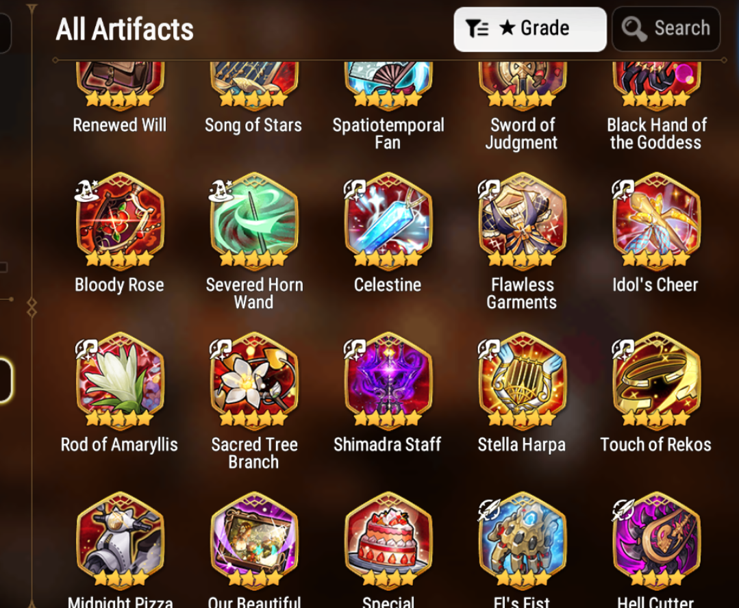739x608 pixels.
Task: Choose the Stella Harpa artifact
Action: 522,381
